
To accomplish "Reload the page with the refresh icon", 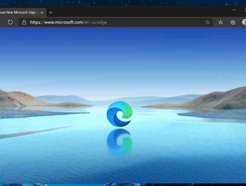I will 10,22.
